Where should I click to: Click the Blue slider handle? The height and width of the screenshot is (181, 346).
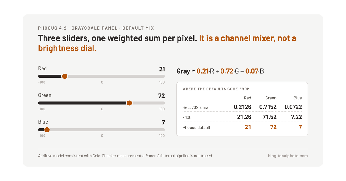pyautogui.click(x=47, y=130)
